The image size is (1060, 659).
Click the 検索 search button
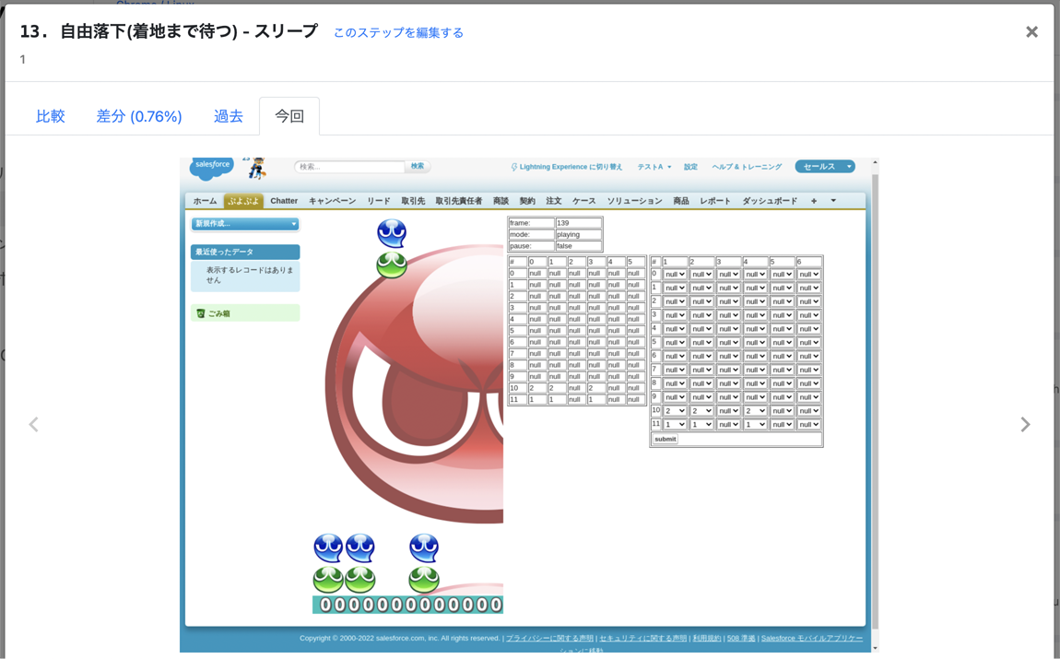click(x=418, y=166)
